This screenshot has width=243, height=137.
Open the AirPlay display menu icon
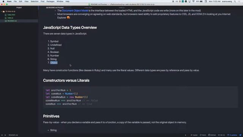(189, 2)
